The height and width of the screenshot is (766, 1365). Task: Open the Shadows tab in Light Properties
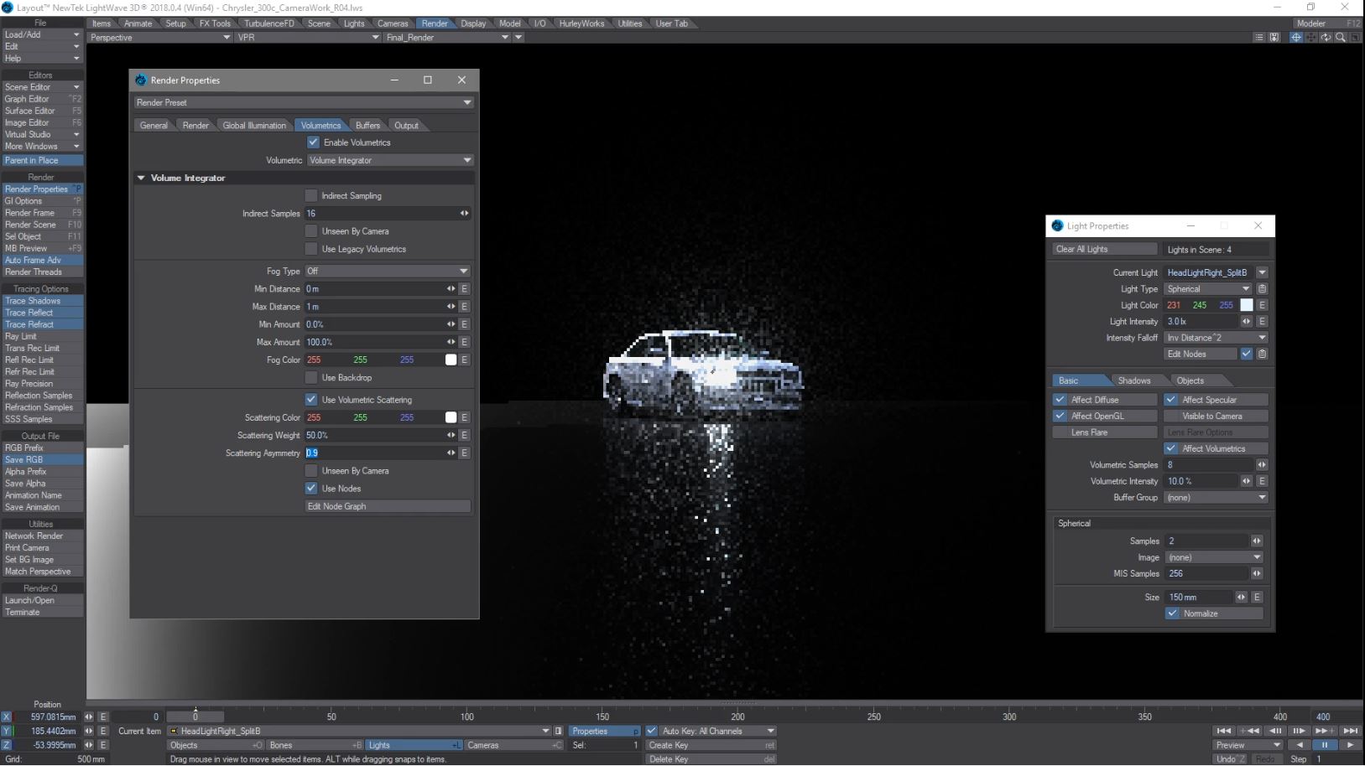(x=1133, y=380)
